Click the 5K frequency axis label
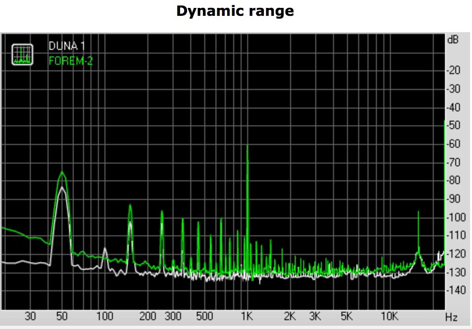 pyautogui.click(x=347, y=317)
